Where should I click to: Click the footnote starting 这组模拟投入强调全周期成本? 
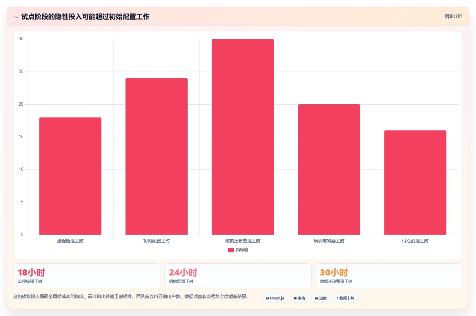(132, 296)
